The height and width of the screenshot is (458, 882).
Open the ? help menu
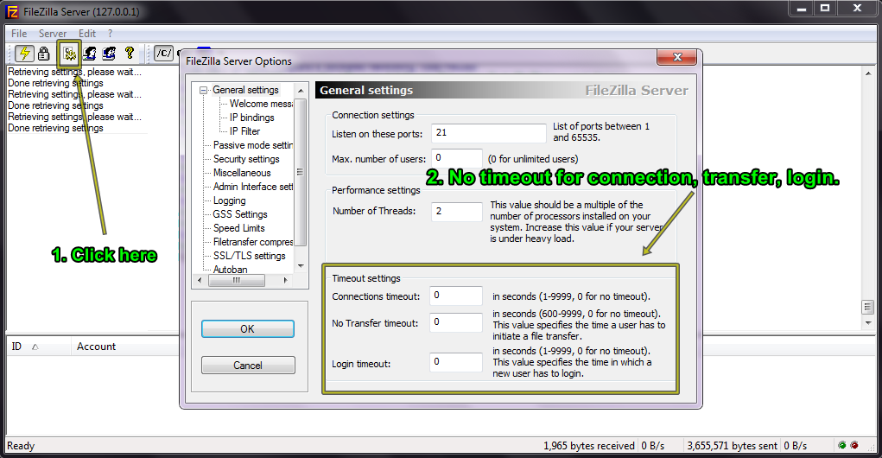(x=111, y=33)
